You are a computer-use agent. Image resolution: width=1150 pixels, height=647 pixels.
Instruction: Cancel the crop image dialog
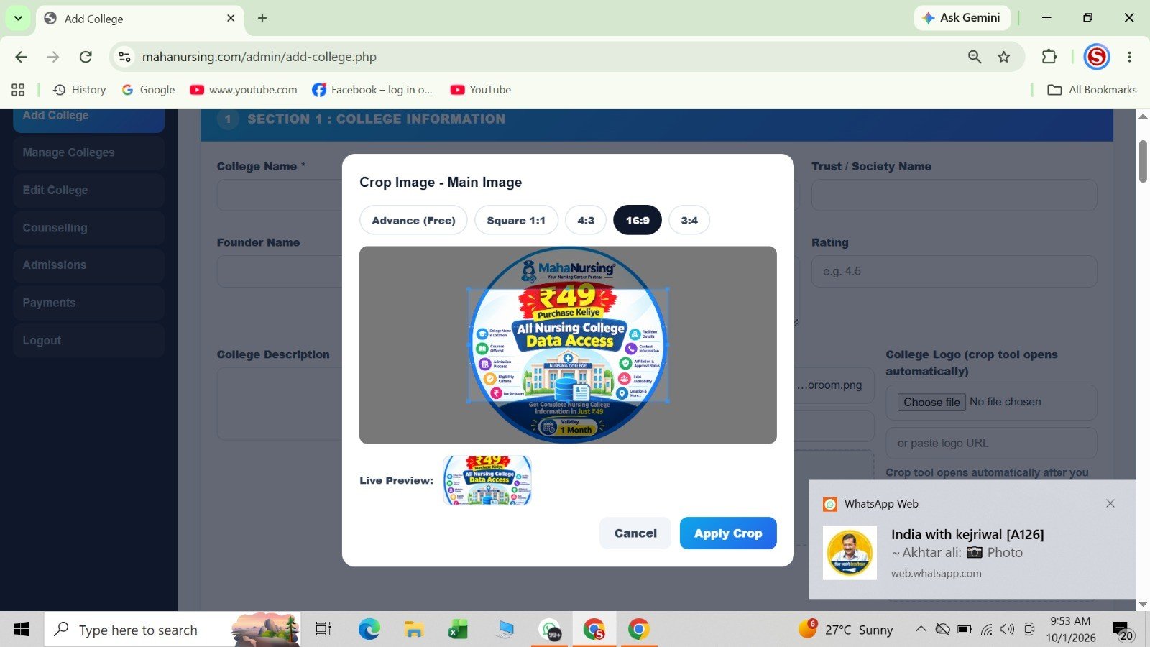pyautogui.click(x=635, y=533)
